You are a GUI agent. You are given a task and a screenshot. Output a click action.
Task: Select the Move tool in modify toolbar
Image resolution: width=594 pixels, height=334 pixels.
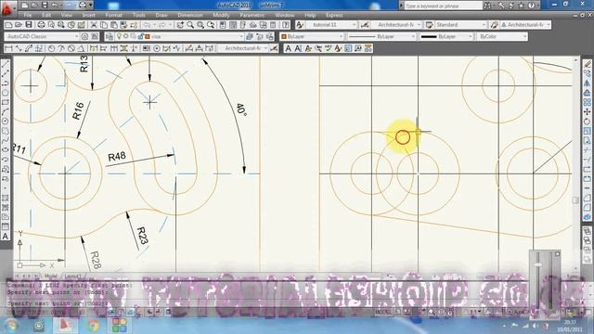click(x=588, y=111)
